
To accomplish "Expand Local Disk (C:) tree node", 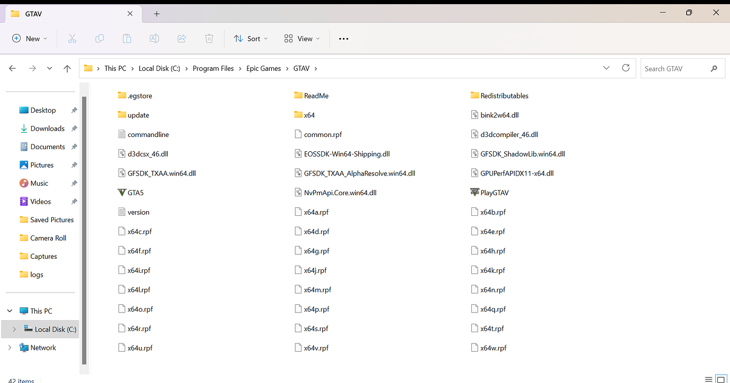I will (14, 329).
